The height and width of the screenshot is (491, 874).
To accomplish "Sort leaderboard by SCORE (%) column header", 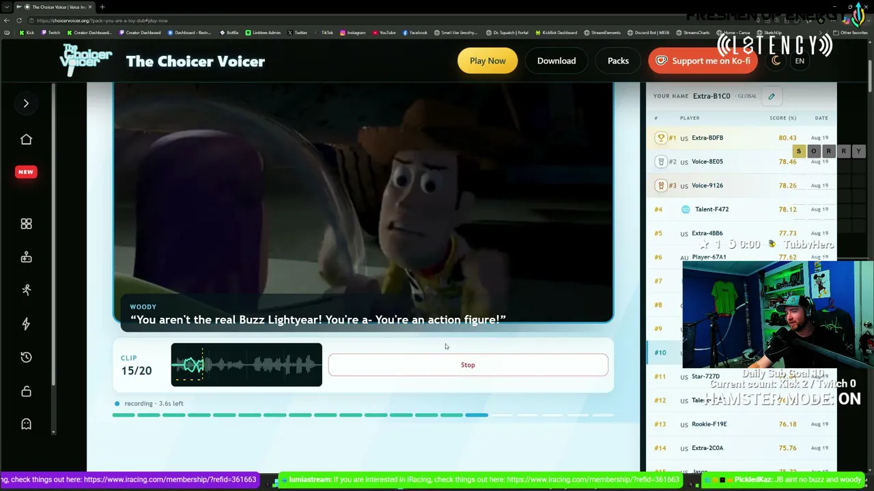I will click(x=783, y=118).
